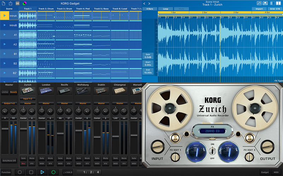The width and height of the screenshot is (283, 176).
Task: Click the Master channel volume fader
Action: 5,129
